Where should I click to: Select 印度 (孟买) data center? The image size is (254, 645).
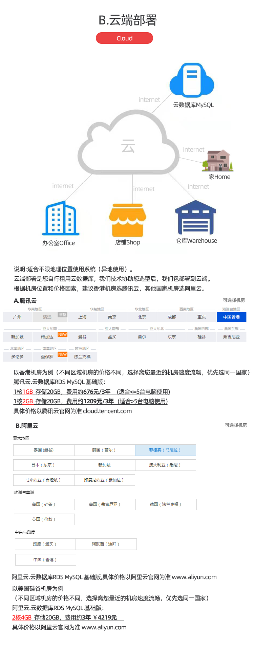45,544
